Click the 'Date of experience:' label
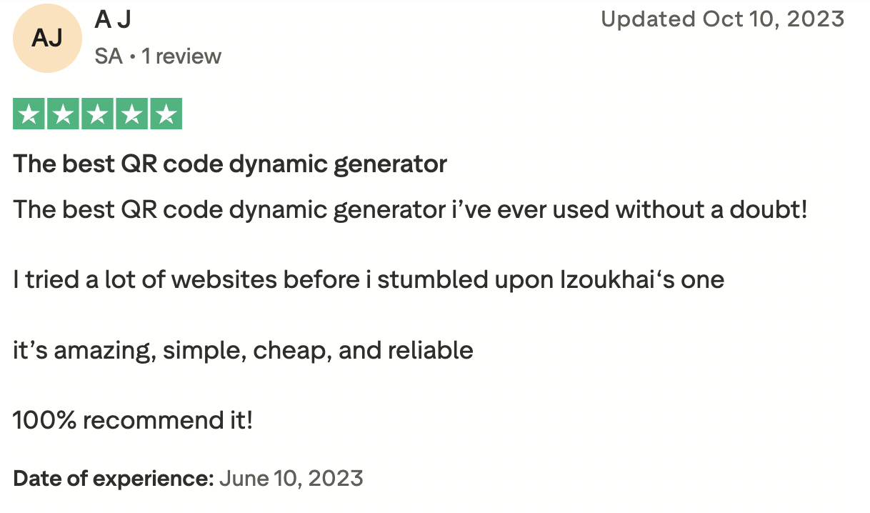The width and height of the screenshot is (870, 513). (114, 478)
